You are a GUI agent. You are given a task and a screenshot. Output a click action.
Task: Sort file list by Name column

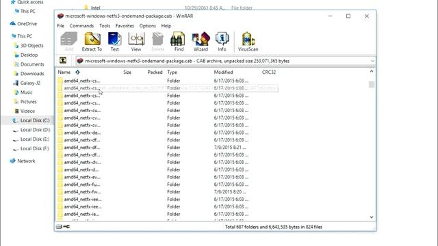64,72
